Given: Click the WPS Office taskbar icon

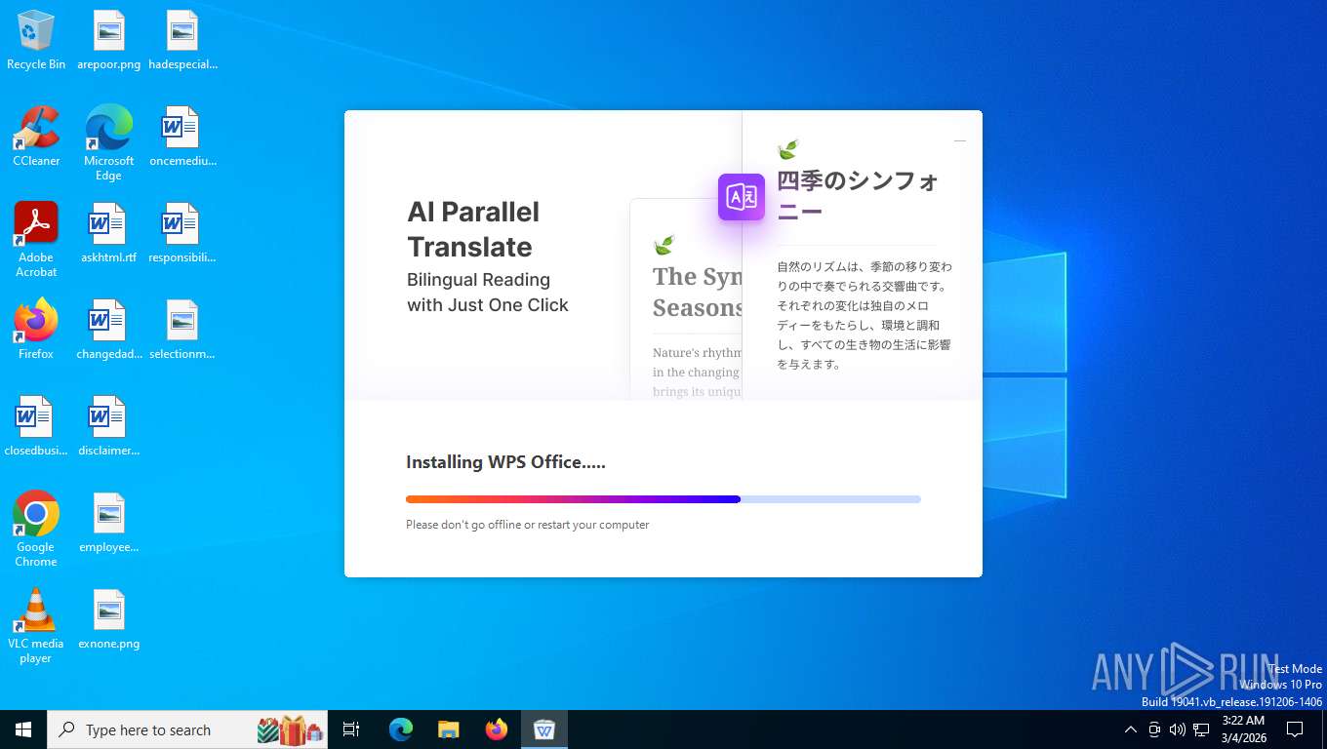Looking at the screenshot, I should tap(544, 729).
